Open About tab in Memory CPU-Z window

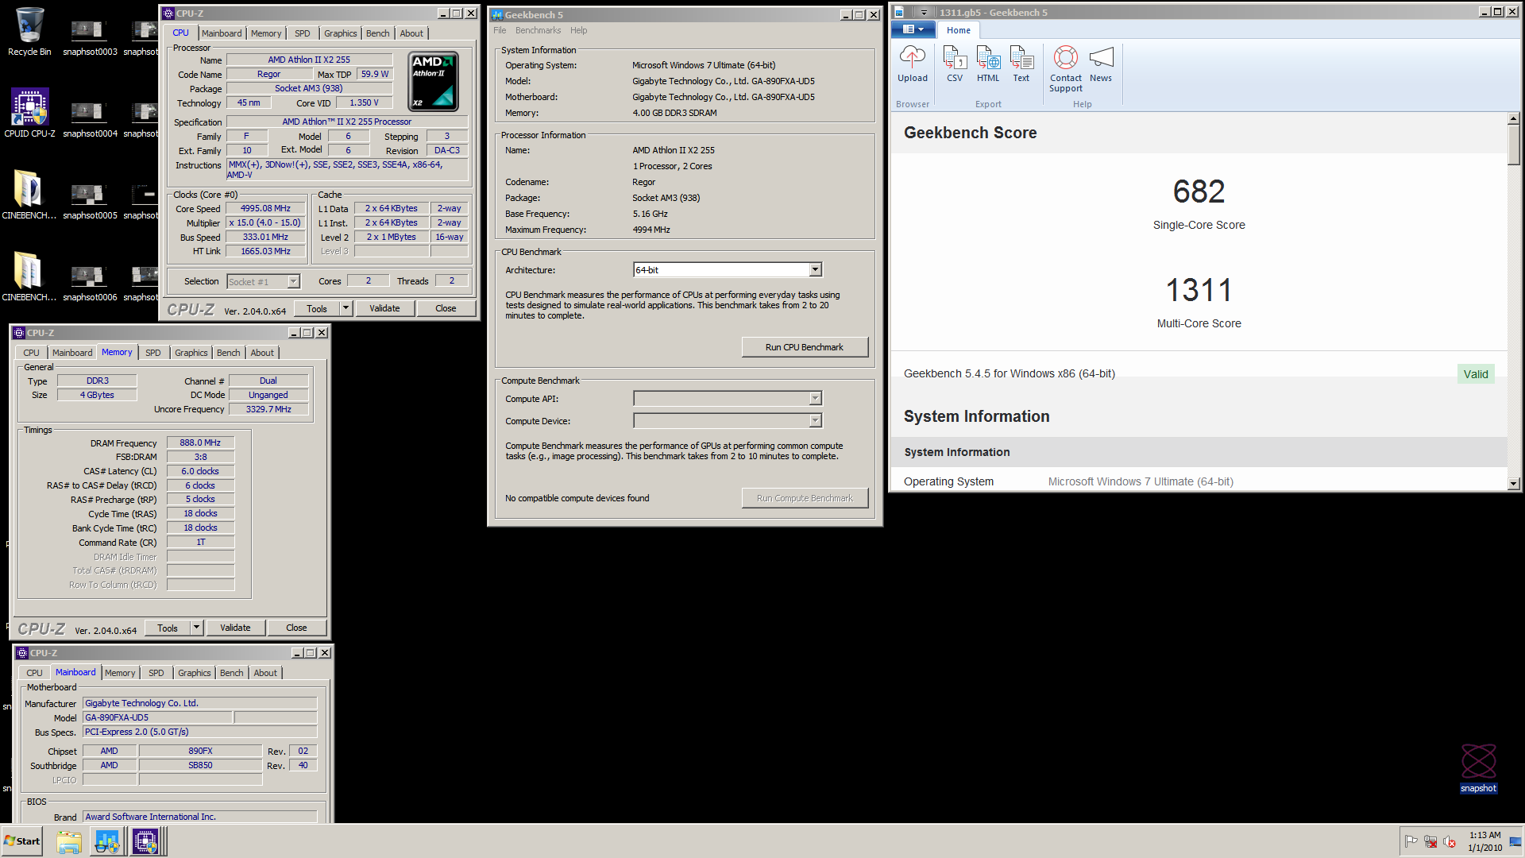pos(262,353)
